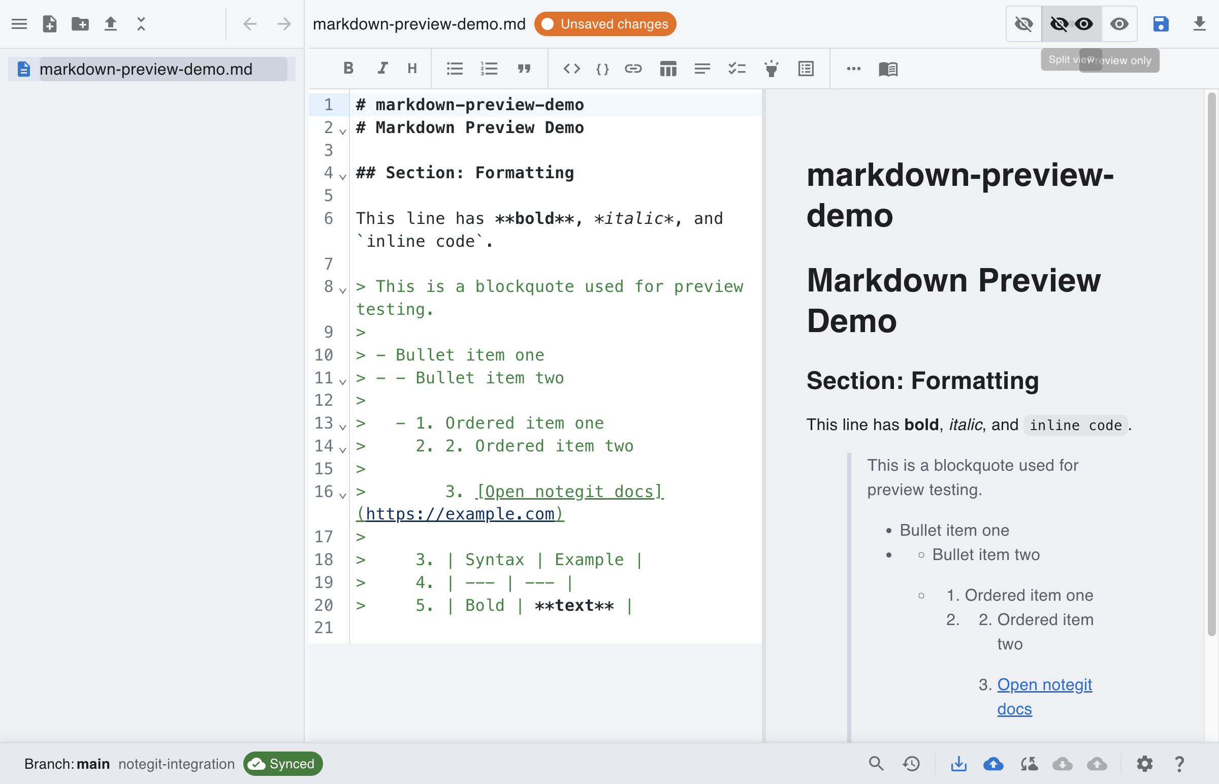Click the Synced status badge
The height and width of the screenshot is (784, 1219).
coord(282,763)
